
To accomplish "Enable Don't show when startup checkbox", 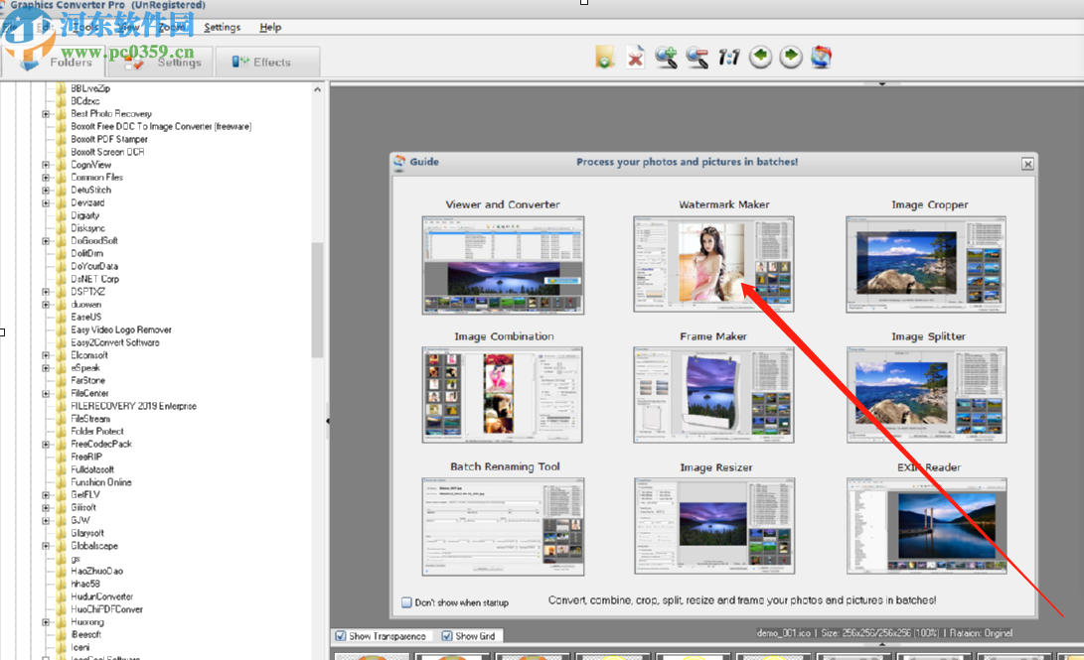I will point(406,602).
